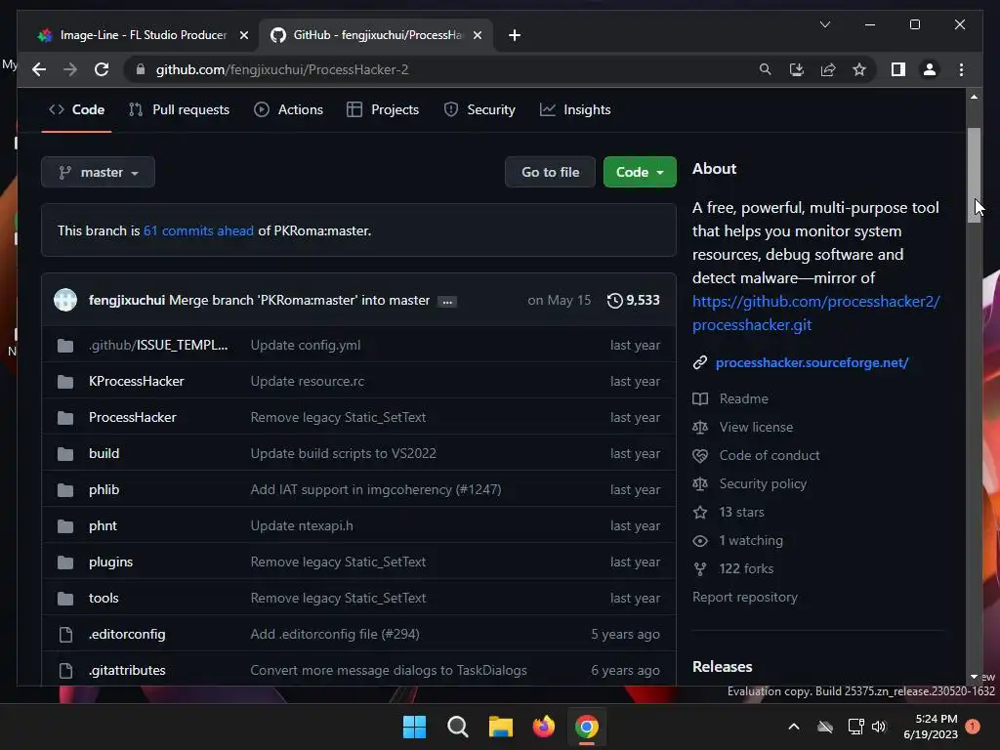Open the .gitattributes file
Screen dimensions: 1000x750
(x=127, y=670)
